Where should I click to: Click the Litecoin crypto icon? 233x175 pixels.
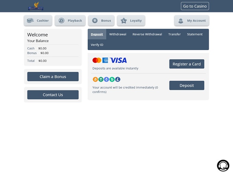tap(118, 79)
